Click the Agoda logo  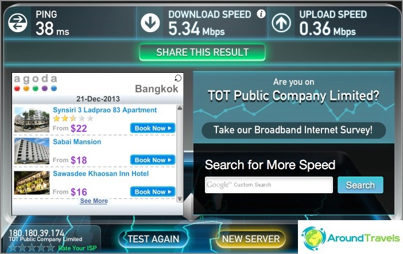pos(36,83)
